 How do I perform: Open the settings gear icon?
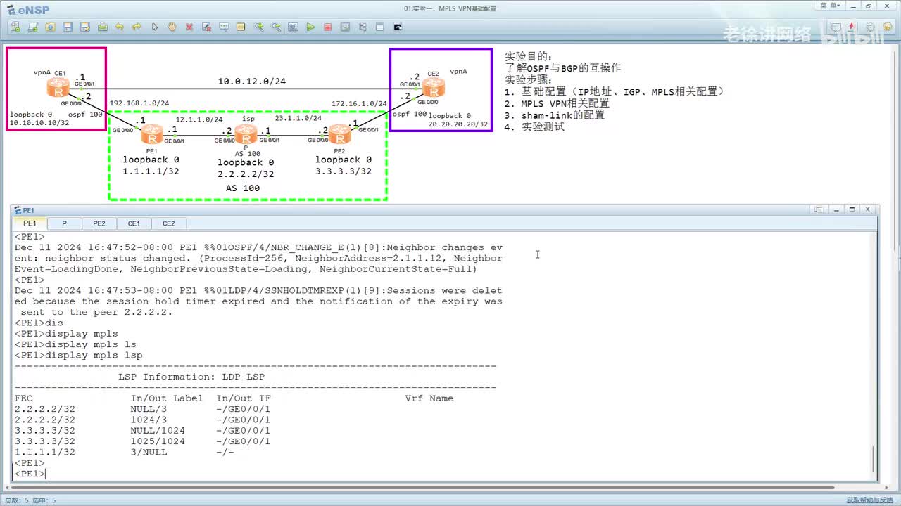(869, 27)
